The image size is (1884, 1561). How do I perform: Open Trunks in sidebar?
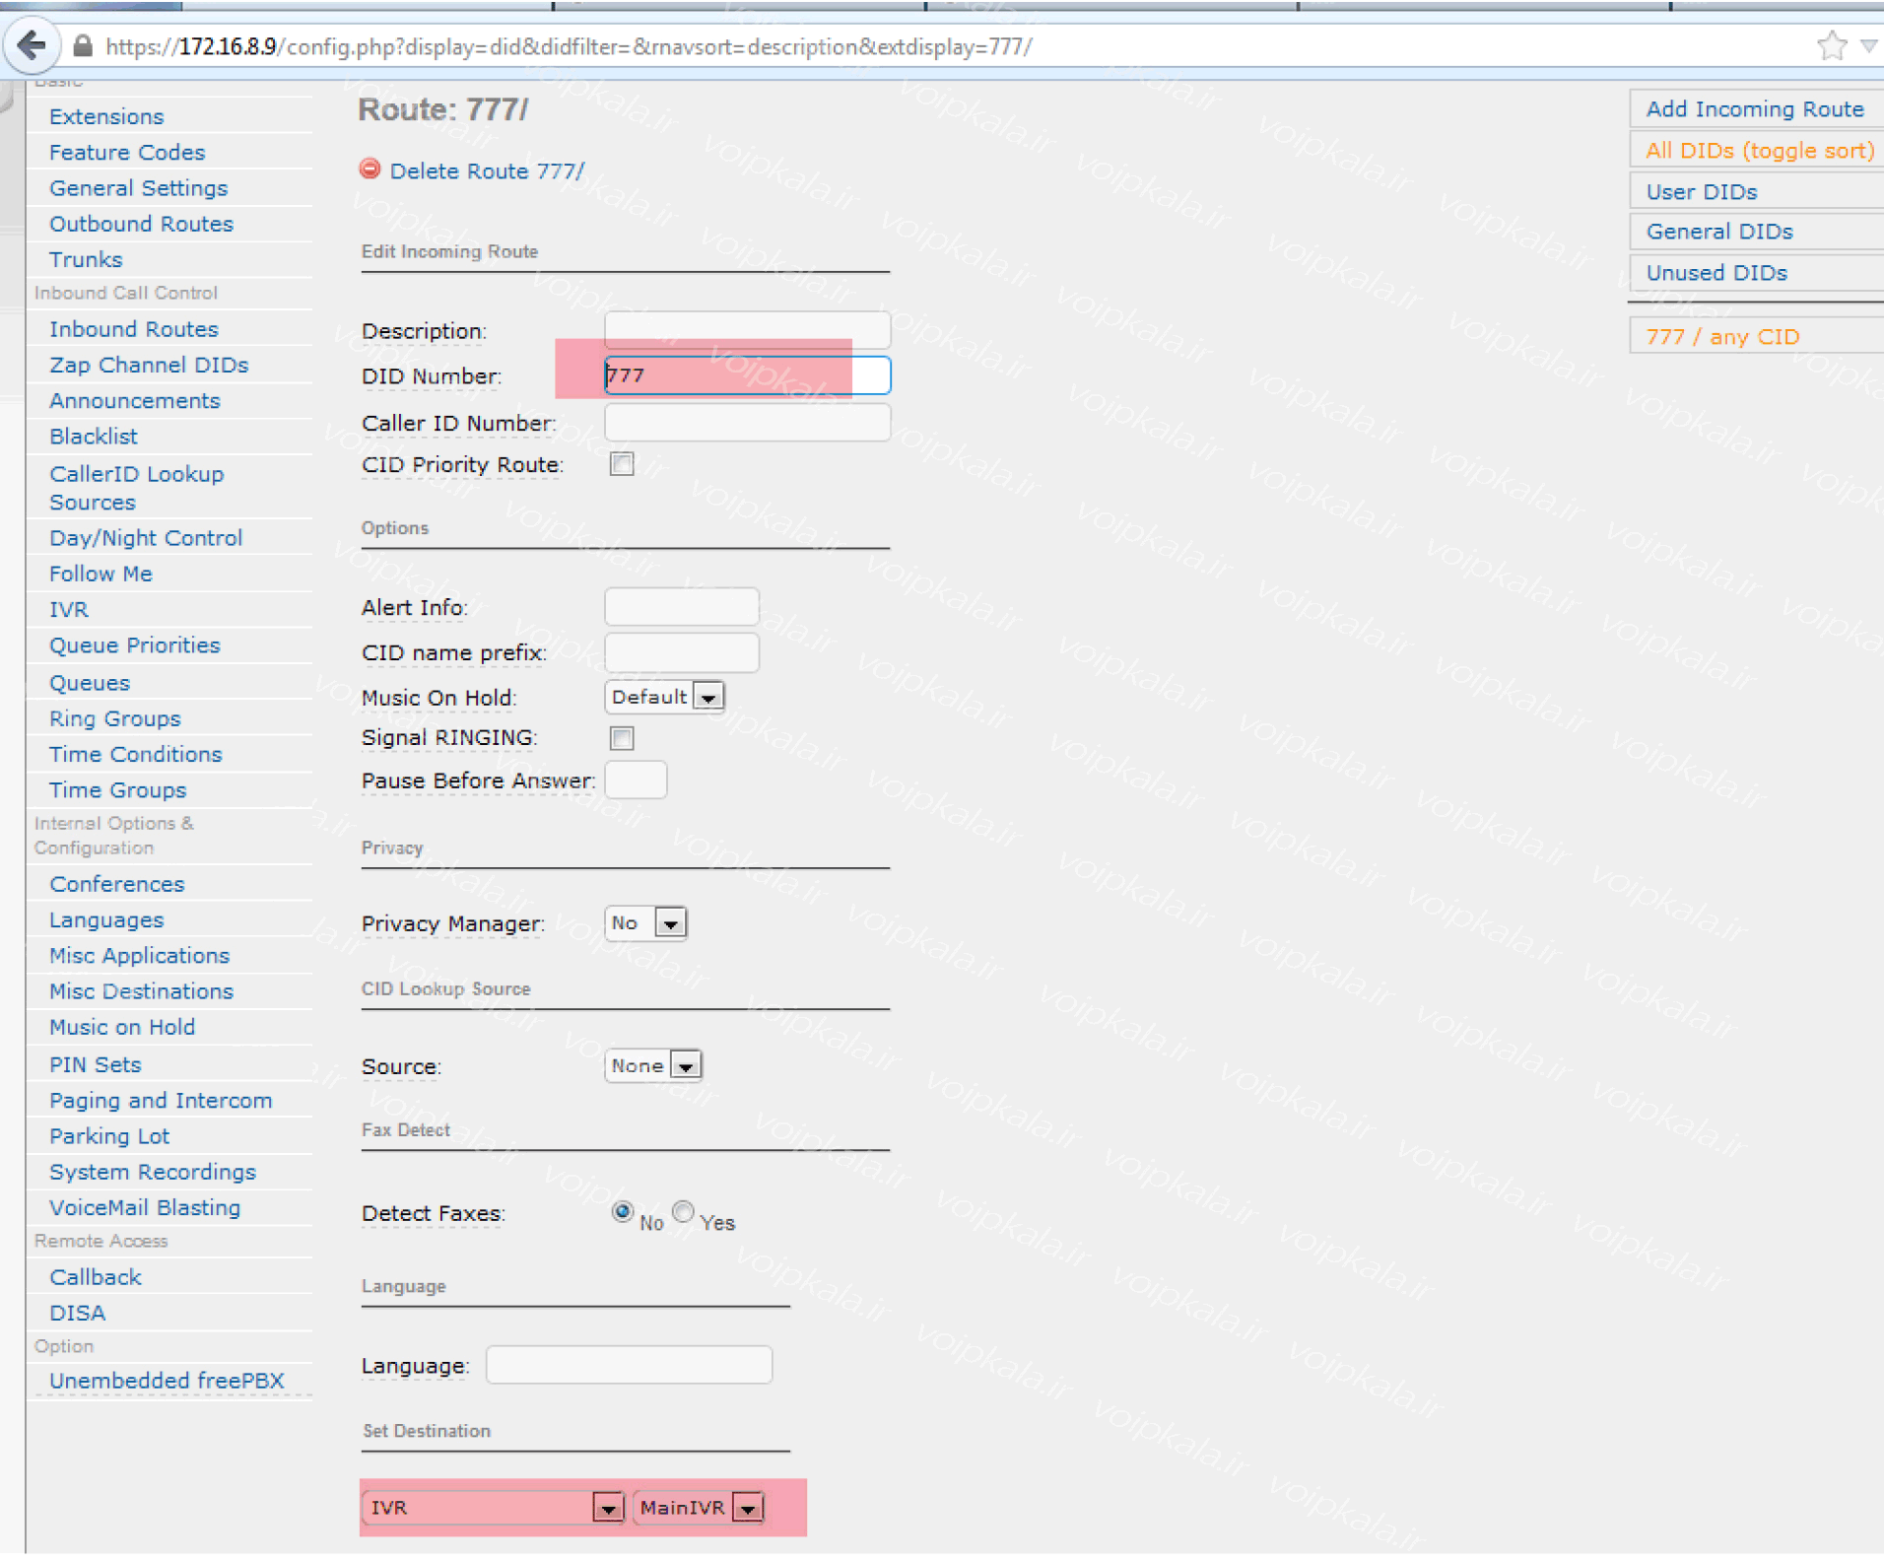click(x=86, y=260)
